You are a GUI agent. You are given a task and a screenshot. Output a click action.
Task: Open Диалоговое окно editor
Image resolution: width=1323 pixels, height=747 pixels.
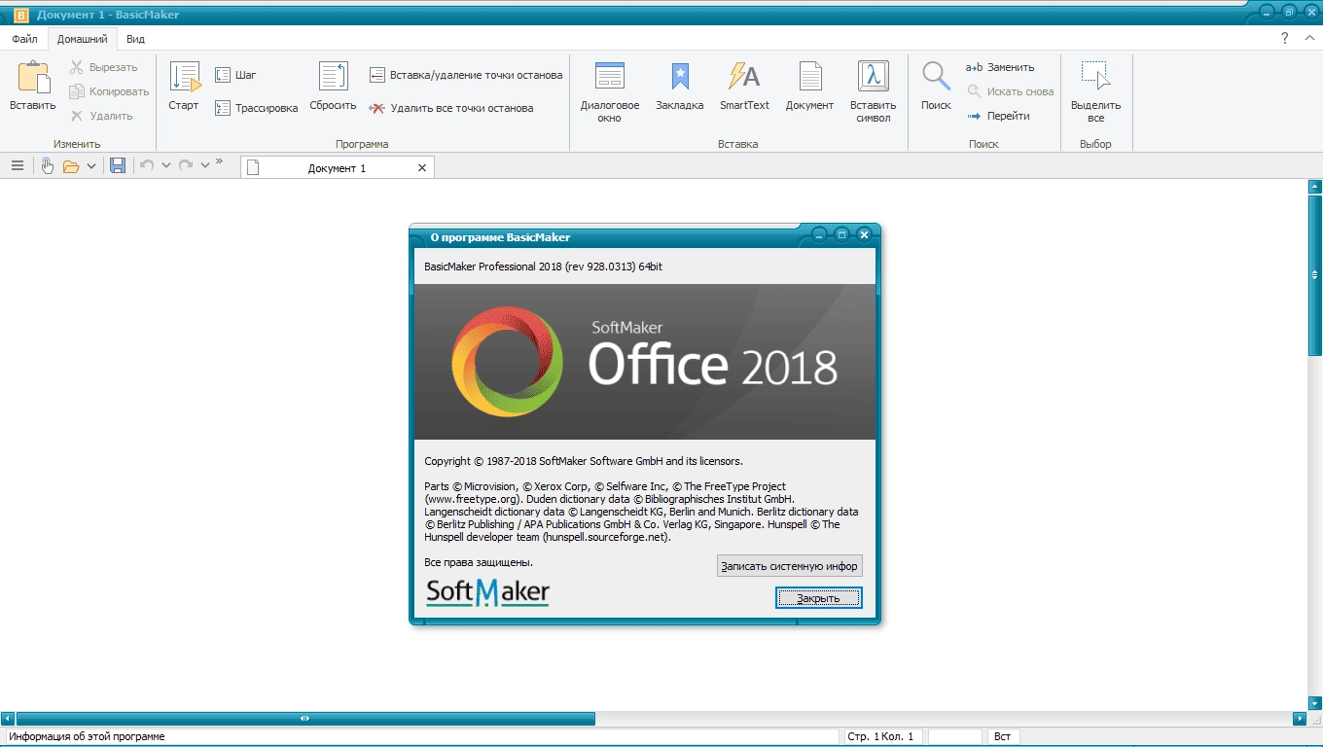click(610, 91)
